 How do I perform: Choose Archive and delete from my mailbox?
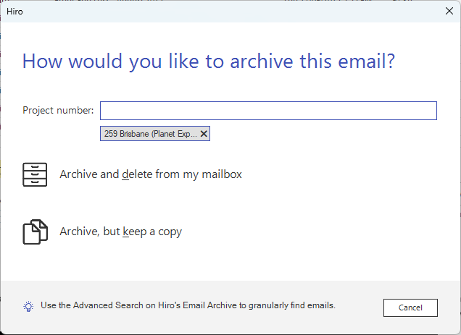[151, 174]
